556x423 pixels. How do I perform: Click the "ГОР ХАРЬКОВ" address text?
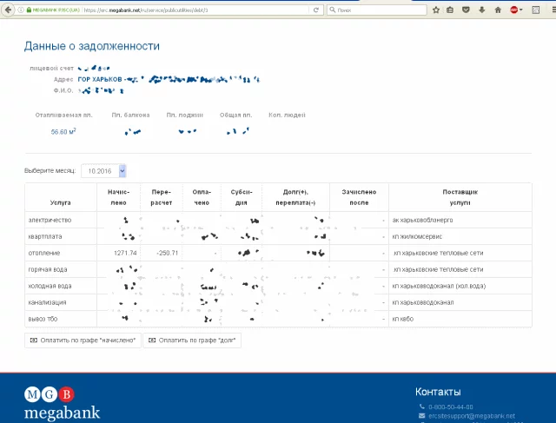tap(100, 79)
